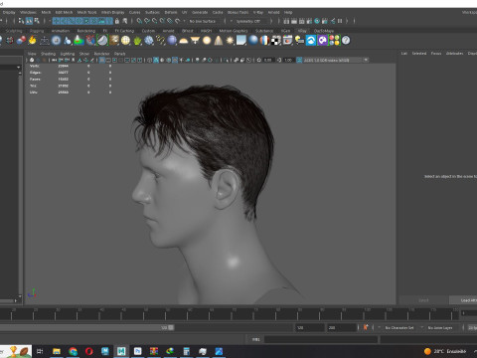
Task: Click the MEL command line input field
Action: pyautogui.click(x=321, y=339)
